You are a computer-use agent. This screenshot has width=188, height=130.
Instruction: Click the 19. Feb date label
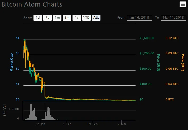(x=92, y=124)
